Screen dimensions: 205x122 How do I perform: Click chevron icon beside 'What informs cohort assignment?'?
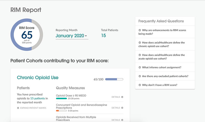point(140,67)
